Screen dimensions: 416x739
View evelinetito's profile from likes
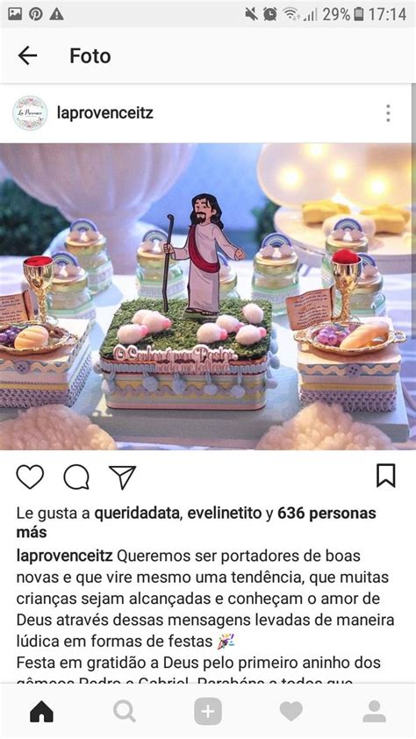(225, 513)
